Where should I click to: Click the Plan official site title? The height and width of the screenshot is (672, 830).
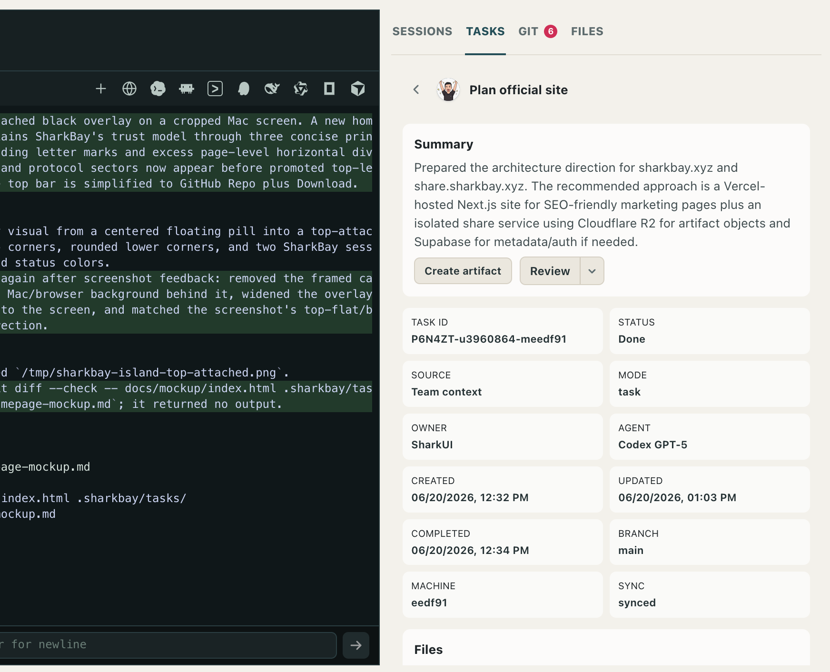coord(518,90)
